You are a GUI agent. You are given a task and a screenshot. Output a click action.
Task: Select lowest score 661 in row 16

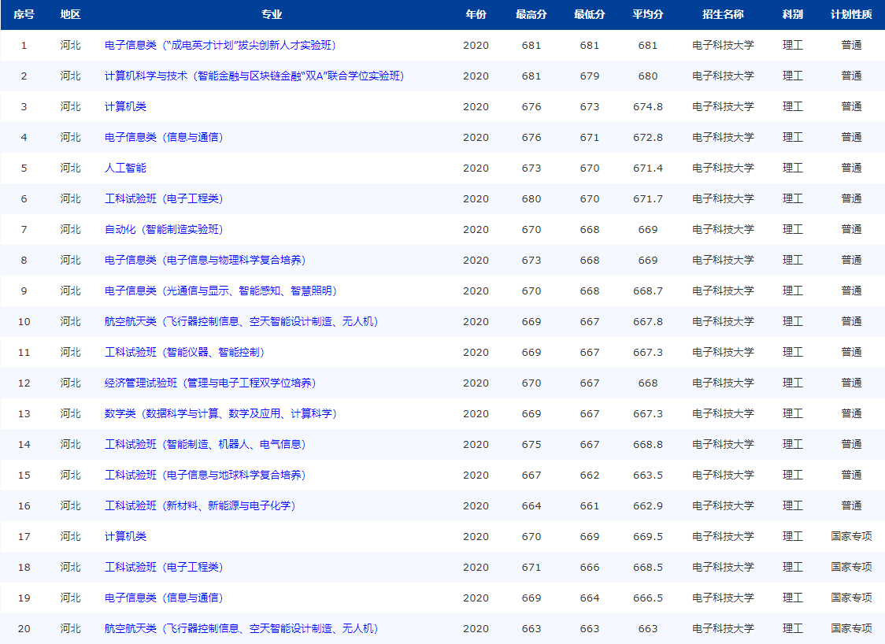[x=589, y=505]
